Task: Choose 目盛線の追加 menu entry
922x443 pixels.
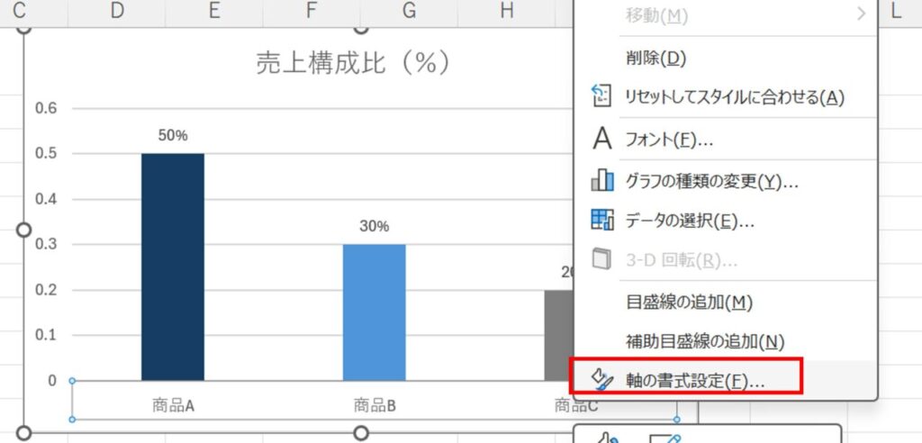Action: click(725, 303)
